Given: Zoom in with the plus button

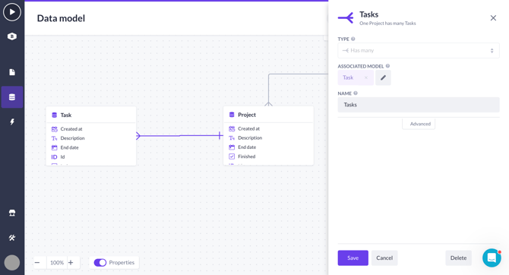Looking at the screenshot, I should 71,262.
